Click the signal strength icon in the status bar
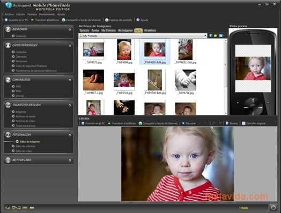The image size is (281, 213). point(8,208)
